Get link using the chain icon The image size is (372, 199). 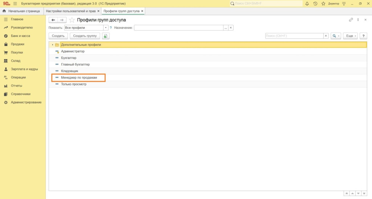pyautogui.click(x=351, y=20)
